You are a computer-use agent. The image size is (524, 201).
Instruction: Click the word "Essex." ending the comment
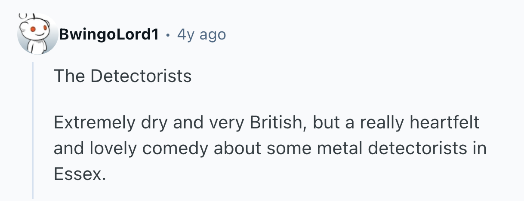click(79, 174)
